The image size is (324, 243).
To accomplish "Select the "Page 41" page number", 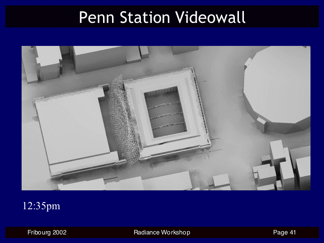I will [284, 232].
